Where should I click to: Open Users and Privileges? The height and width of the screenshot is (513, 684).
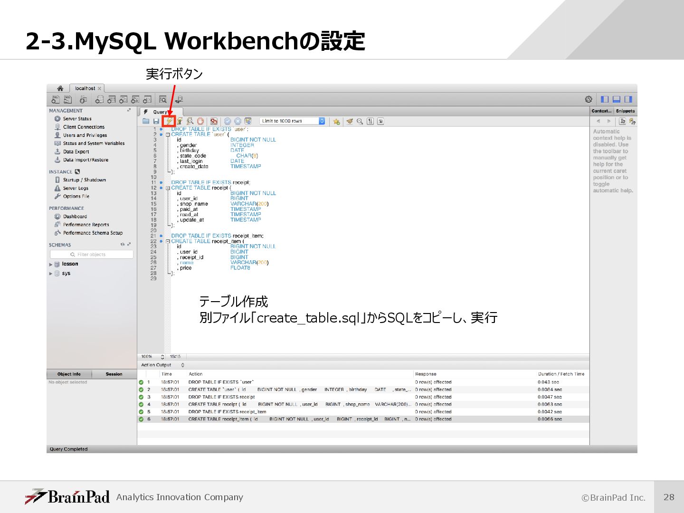(x=85, y=135)
